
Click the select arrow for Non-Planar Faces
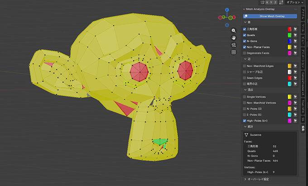pyautogui.click(x=295, y=47)
